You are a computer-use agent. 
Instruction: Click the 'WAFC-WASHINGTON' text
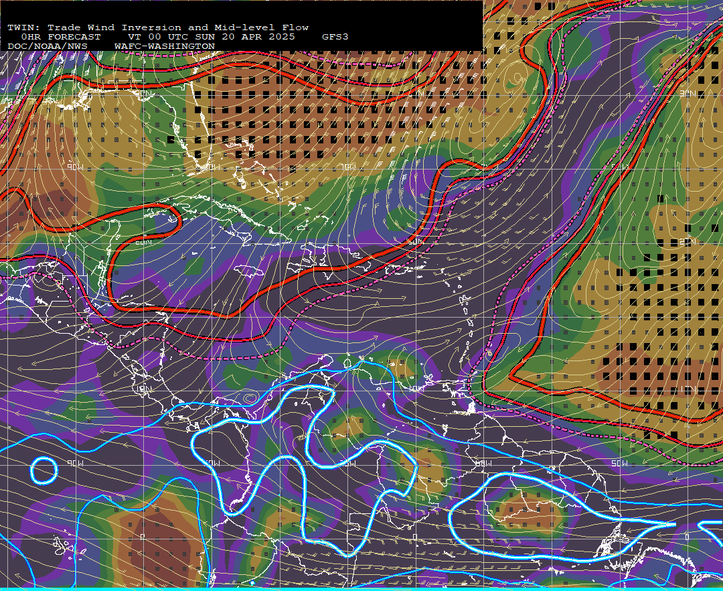tap(165, 47)
